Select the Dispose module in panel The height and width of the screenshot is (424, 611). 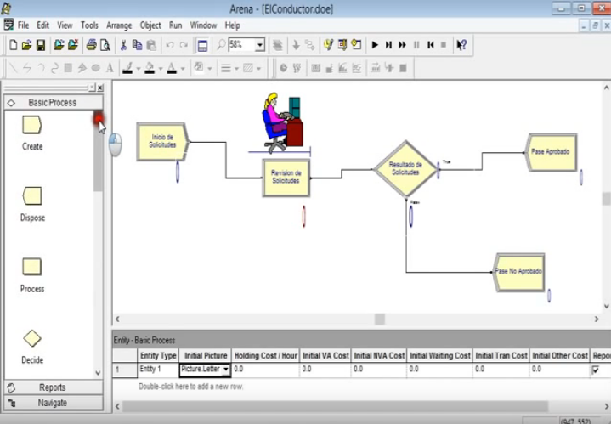point(32,197)
